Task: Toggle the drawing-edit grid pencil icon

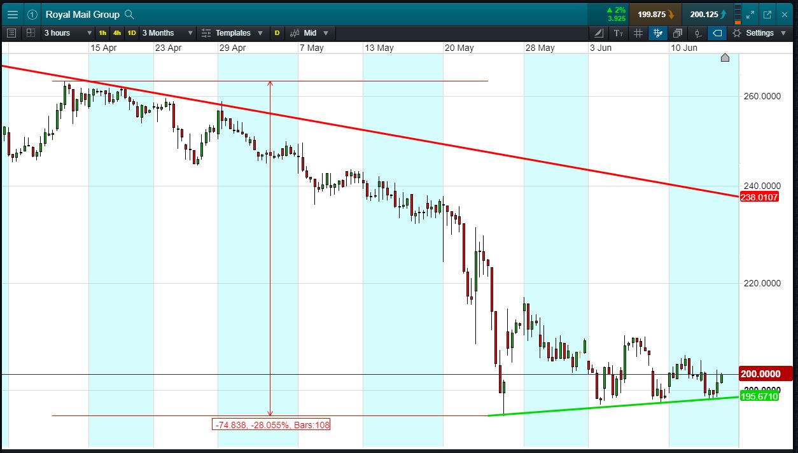Action: (x=658, y=33)
